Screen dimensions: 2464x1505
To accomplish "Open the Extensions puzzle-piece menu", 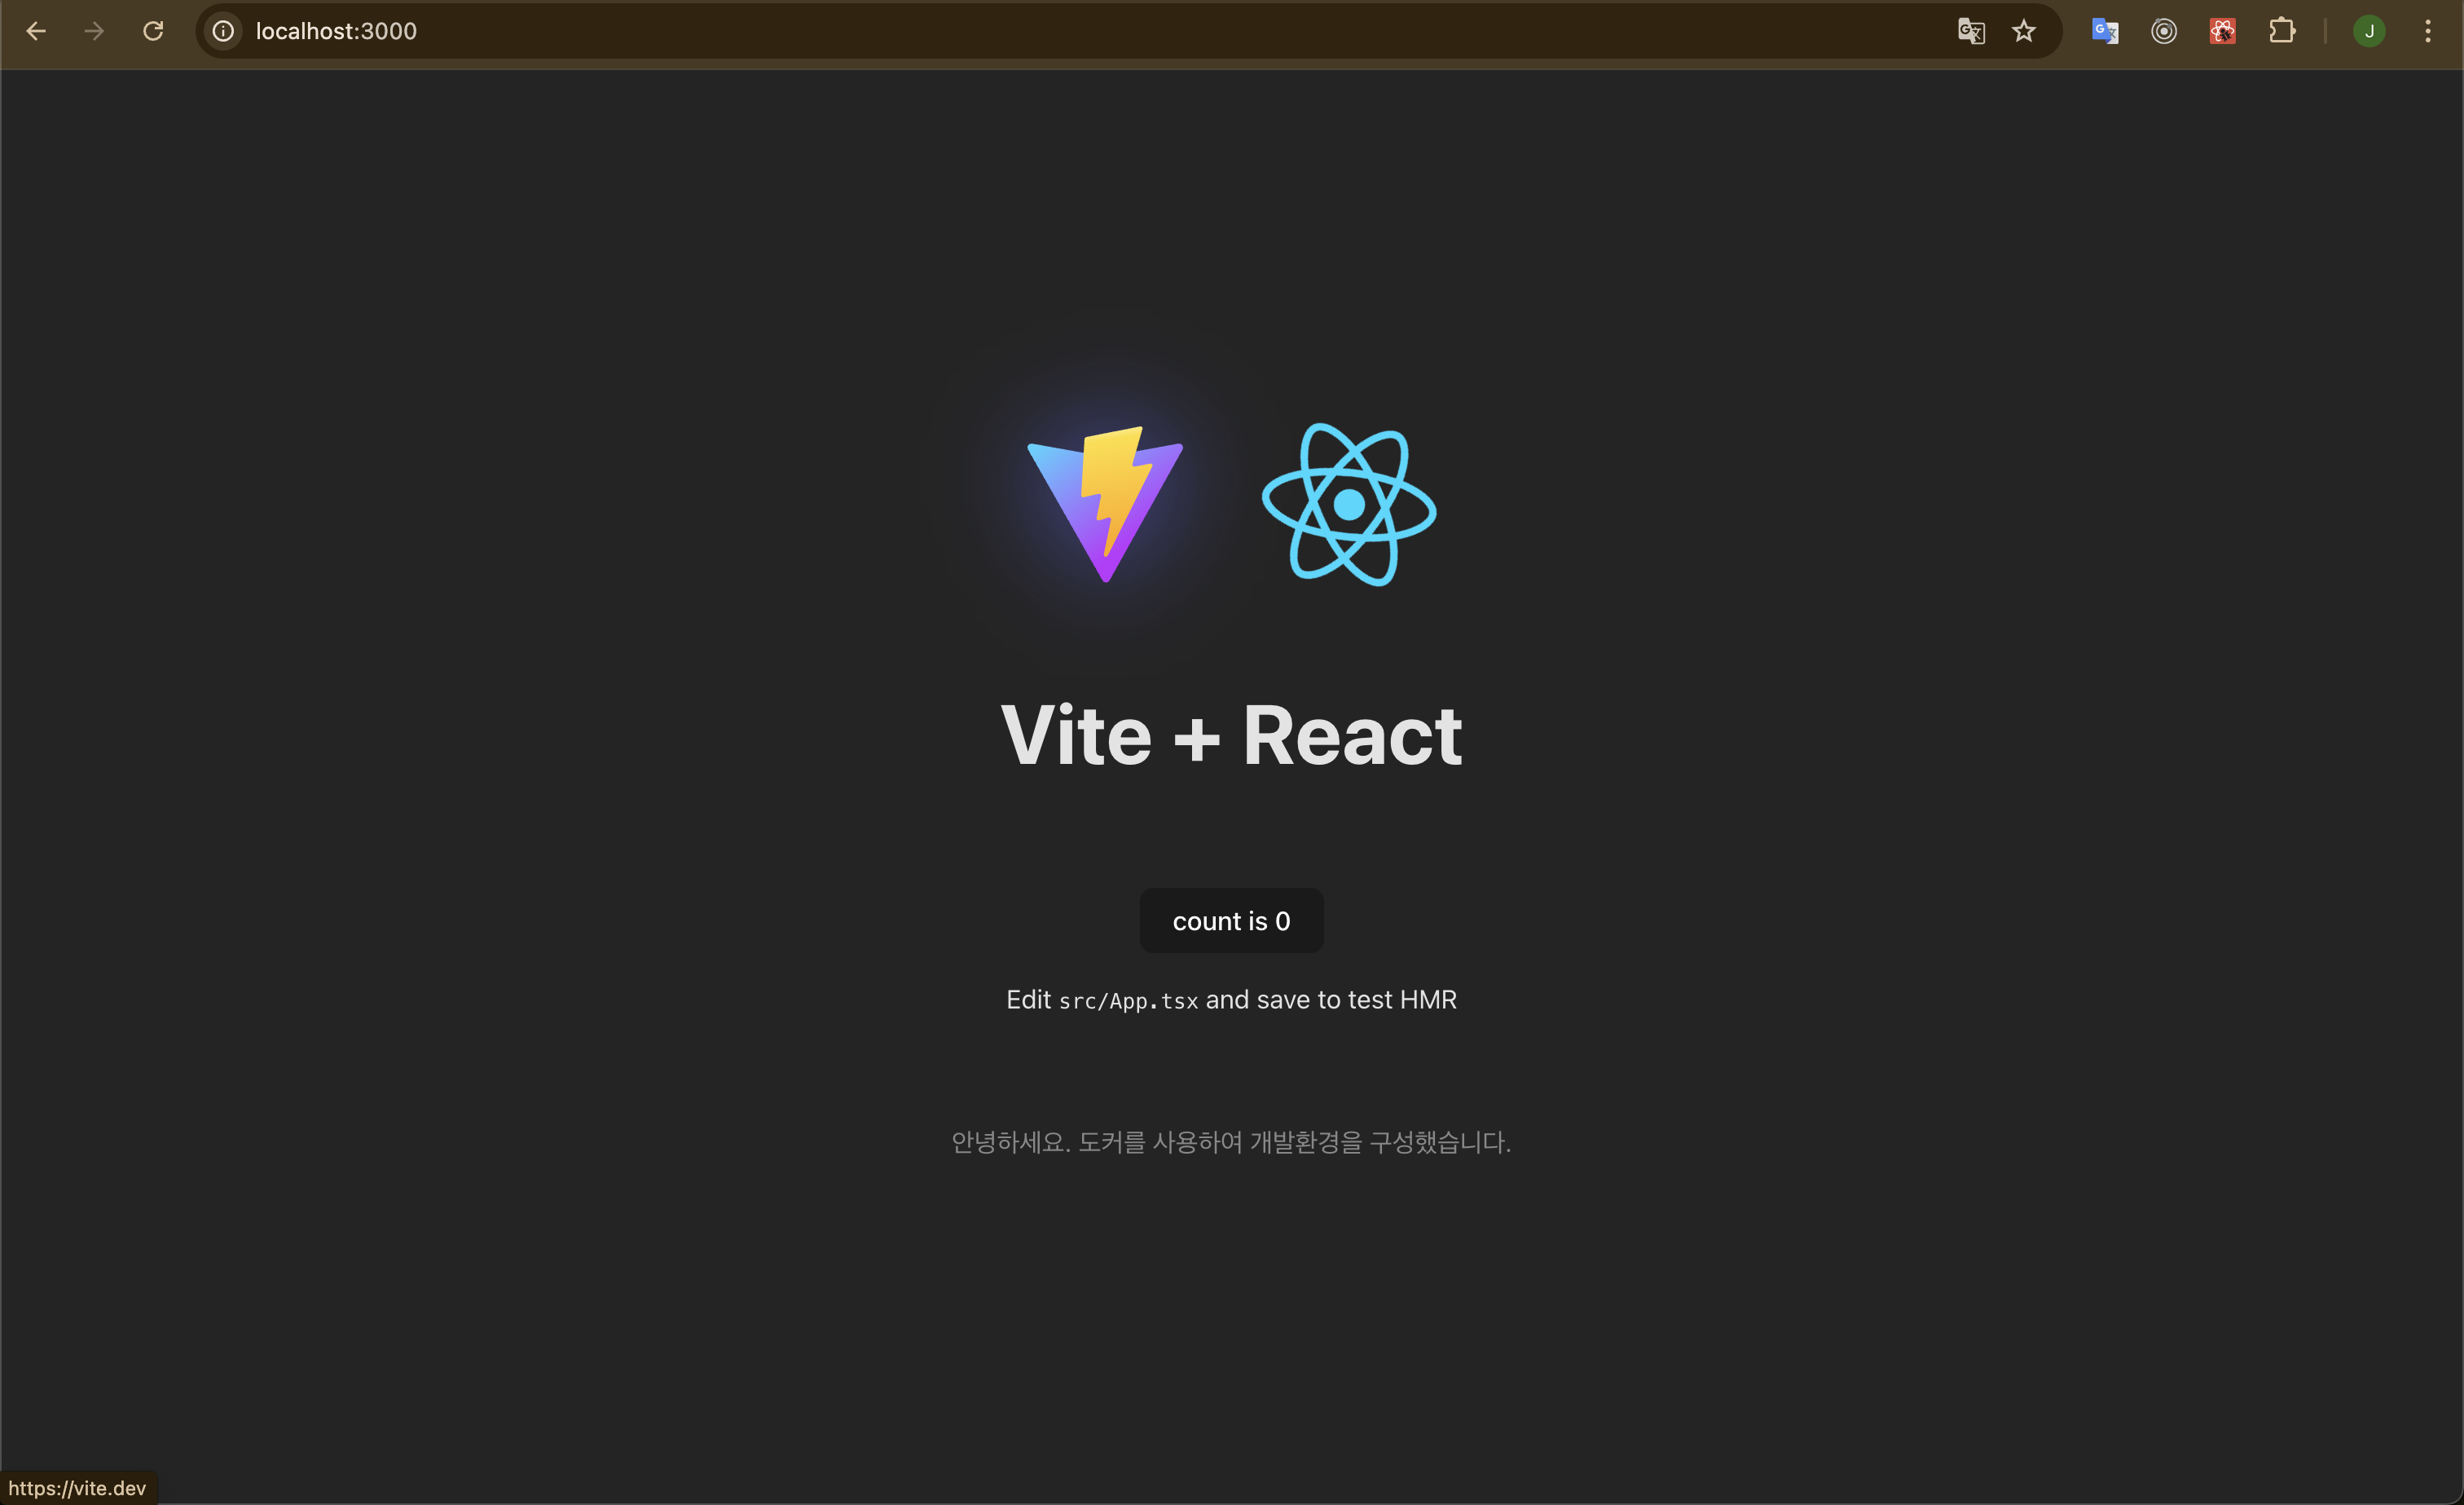I will [x=2282, y=31].
